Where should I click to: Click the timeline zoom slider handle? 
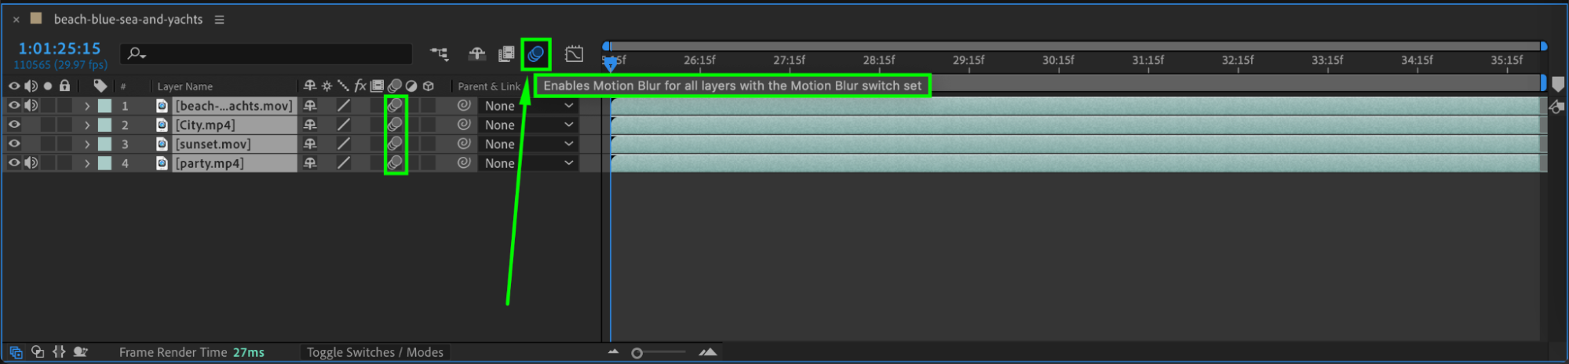pos(637,353)
